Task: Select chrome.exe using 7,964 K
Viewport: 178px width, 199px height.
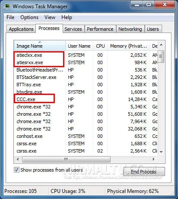Action: (x=86, y=121)
